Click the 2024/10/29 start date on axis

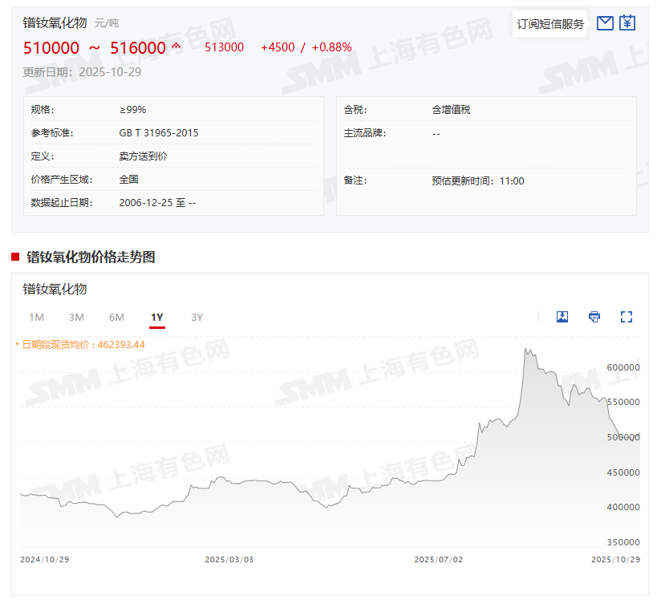coord(45,559)
